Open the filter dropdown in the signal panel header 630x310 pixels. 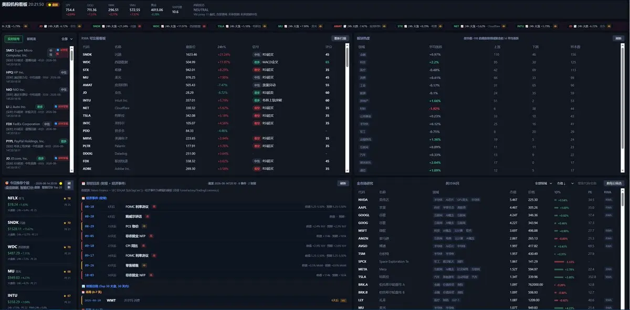pyautogui.click(x=67, y=39)
